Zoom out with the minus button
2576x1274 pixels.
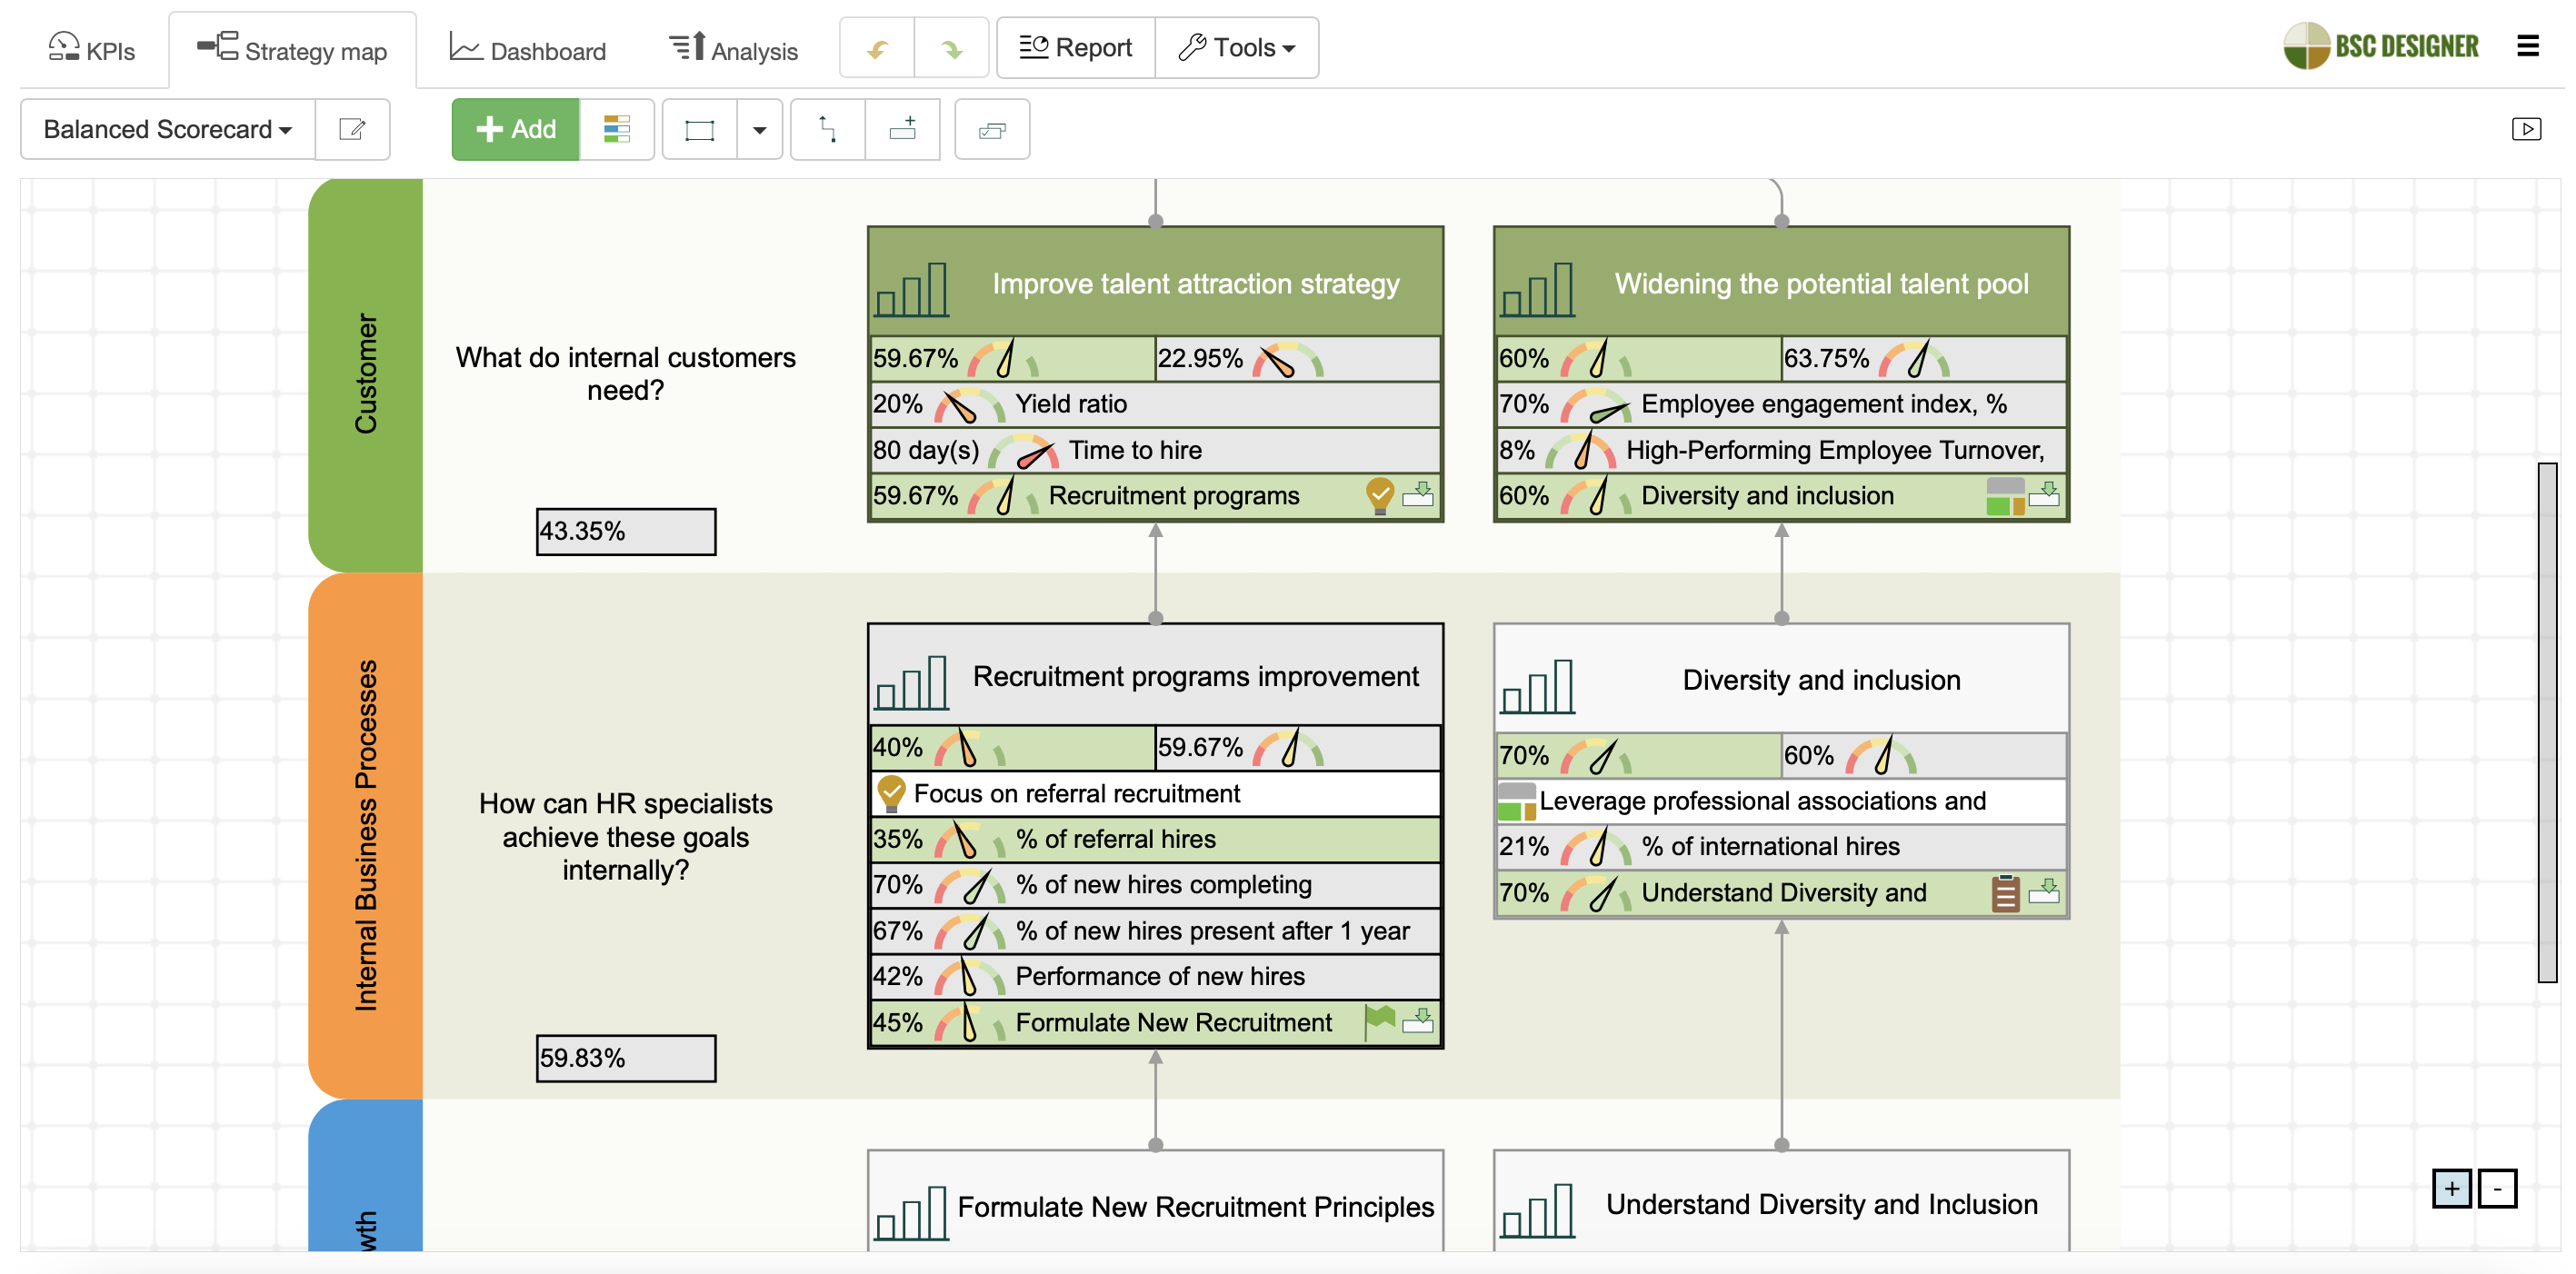(2497, 1188)
